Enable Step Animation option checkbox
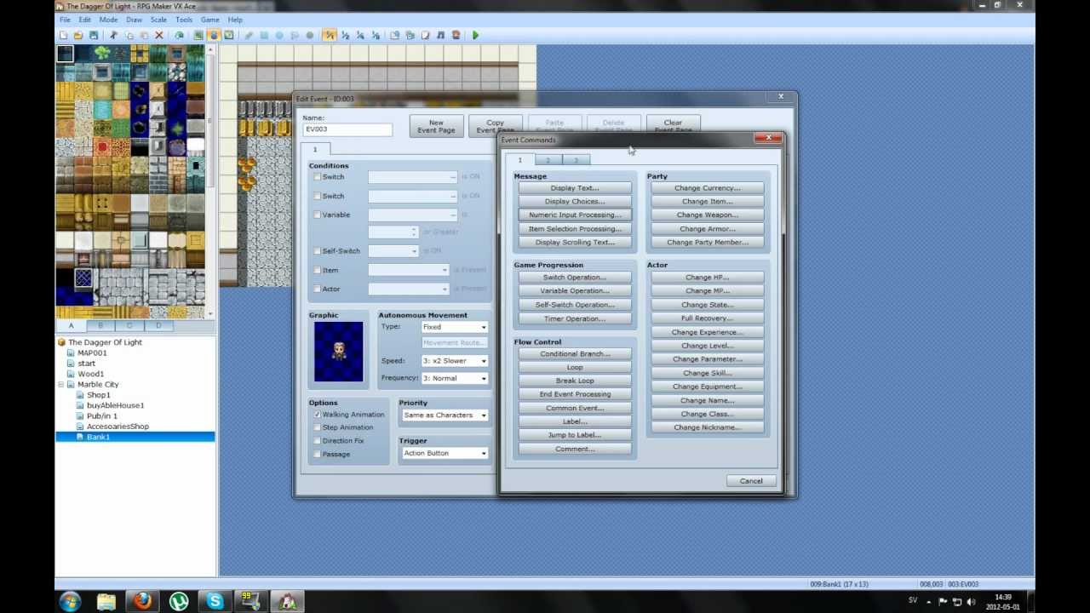This screenshot has height=613, width=1090. [317, 427]
